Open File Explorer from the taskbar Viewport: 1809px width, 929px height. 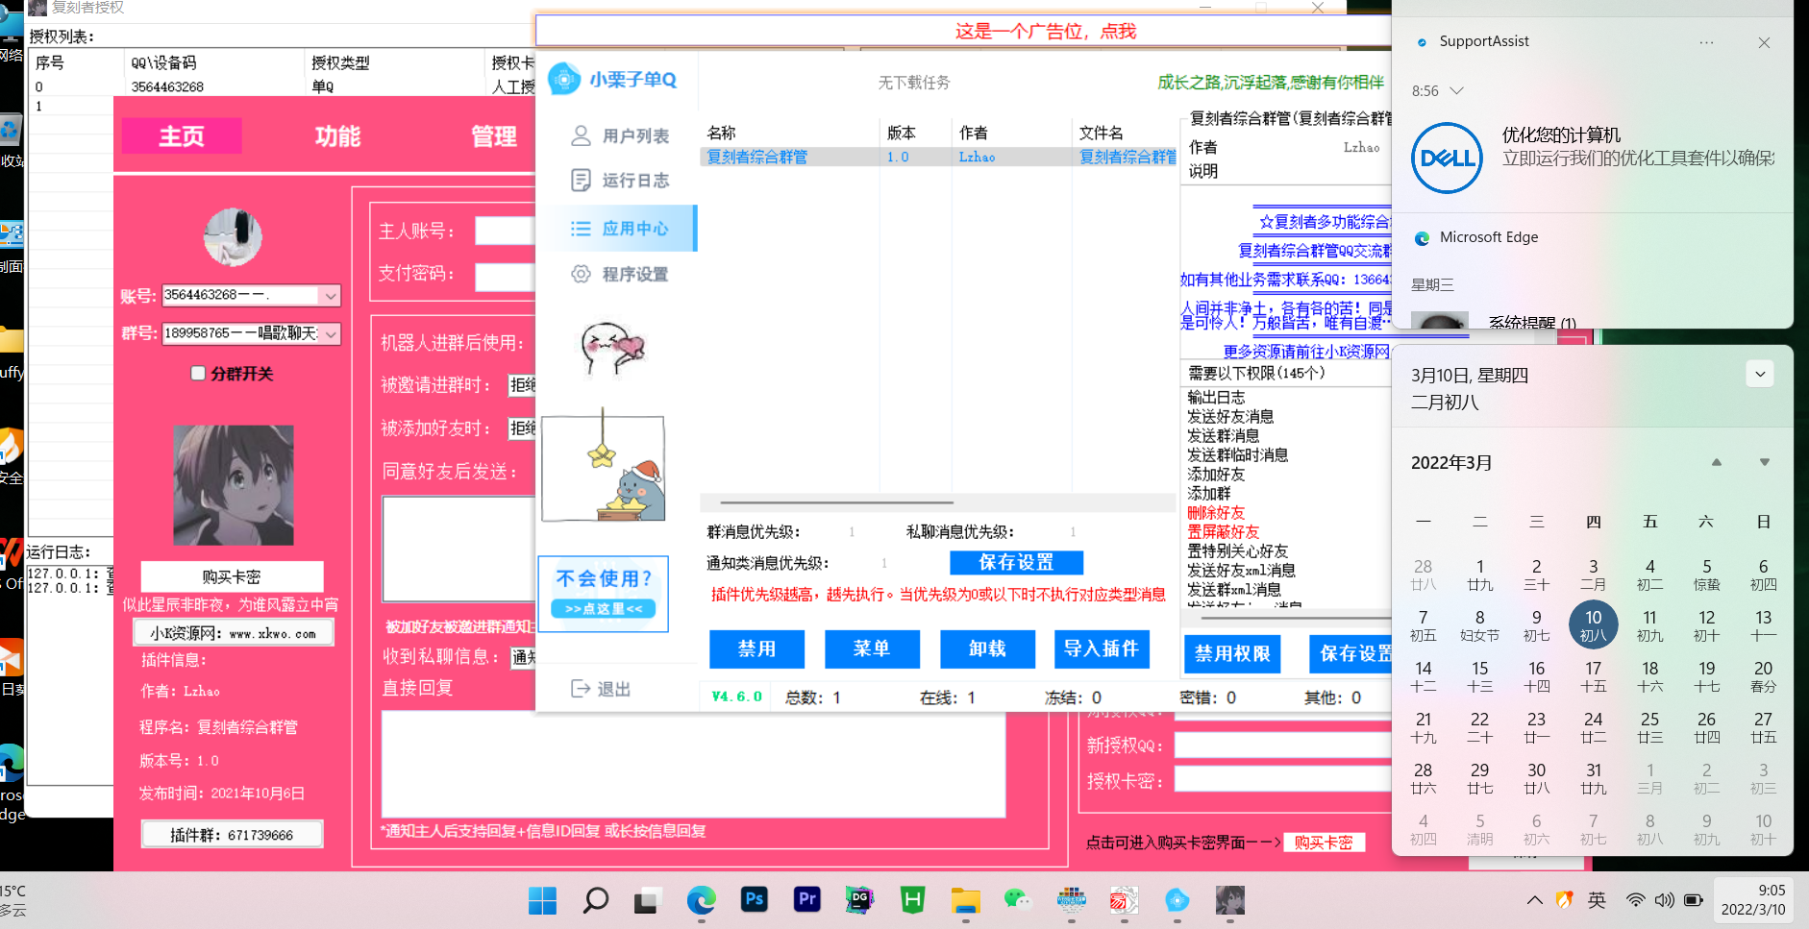[x=965, y=900]
